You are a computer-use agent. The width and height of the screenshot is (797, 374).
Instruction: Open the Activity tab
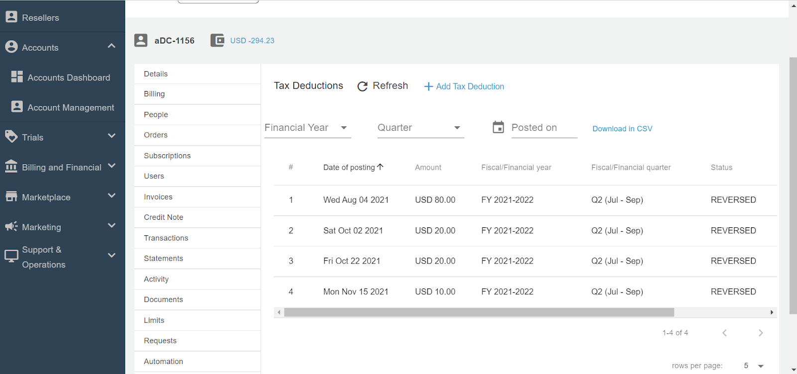pos(197,279)
